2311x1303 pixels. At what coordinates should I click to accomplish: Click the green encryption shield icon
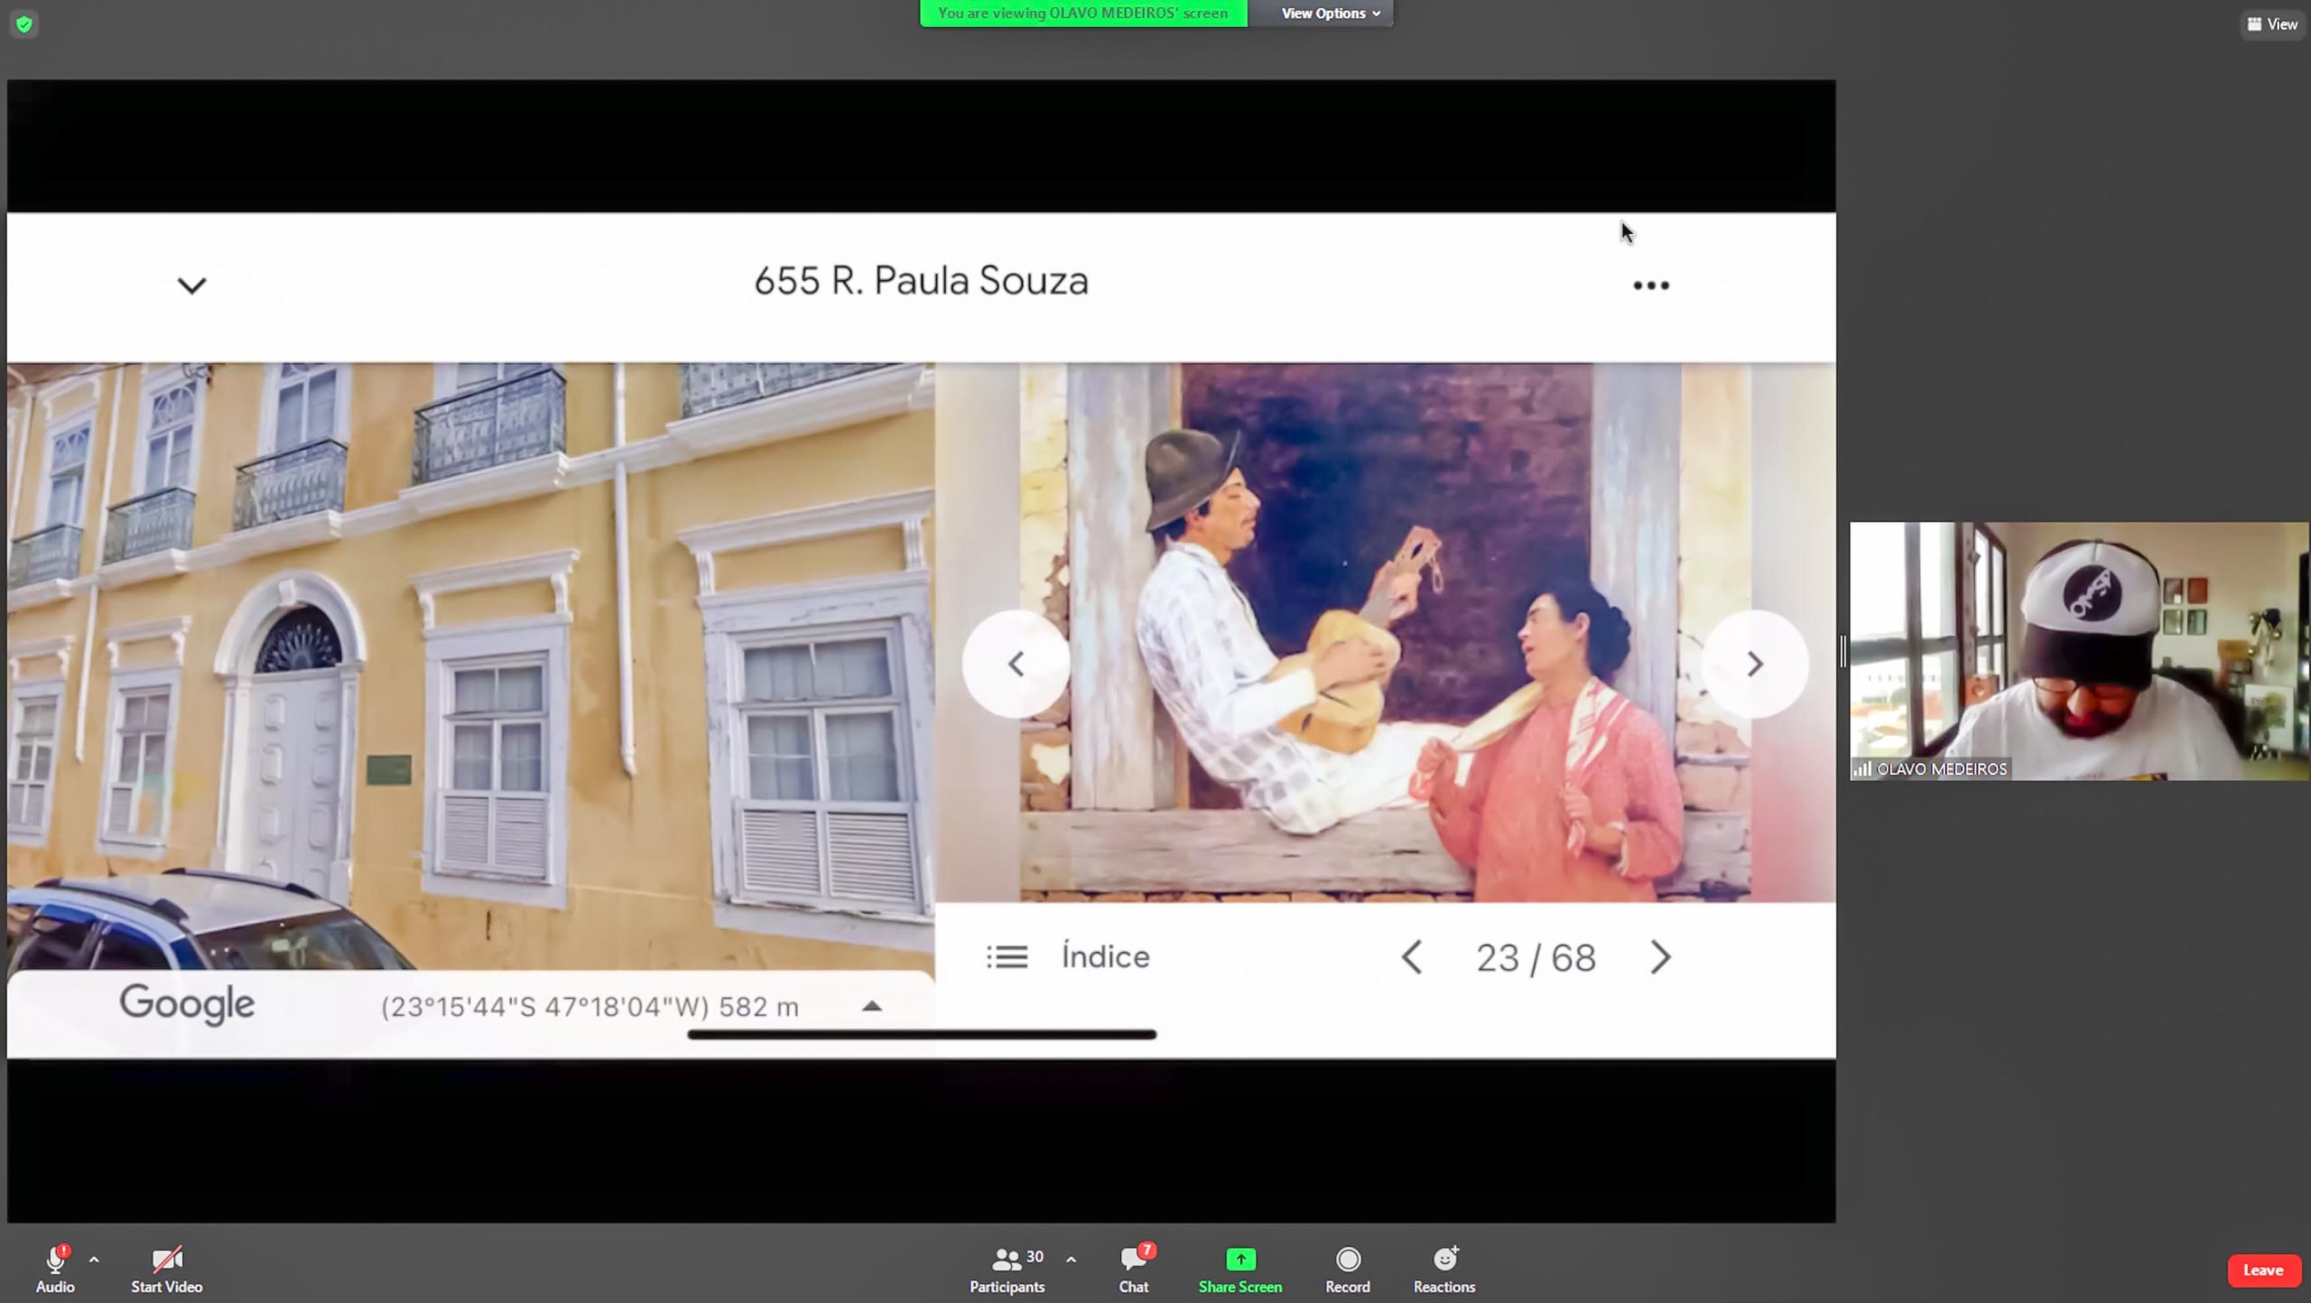(x=24, y=24)
